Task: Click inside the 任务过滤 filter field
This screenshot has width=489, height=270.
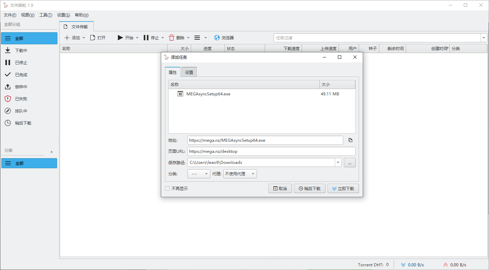Action: coord(369,37)
